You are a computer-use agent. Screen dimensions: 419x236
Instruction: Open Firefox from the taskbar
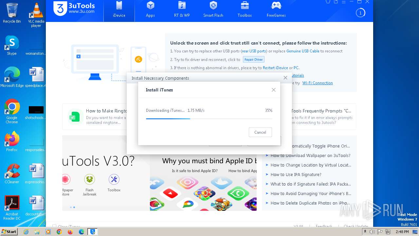click(70, 232)
